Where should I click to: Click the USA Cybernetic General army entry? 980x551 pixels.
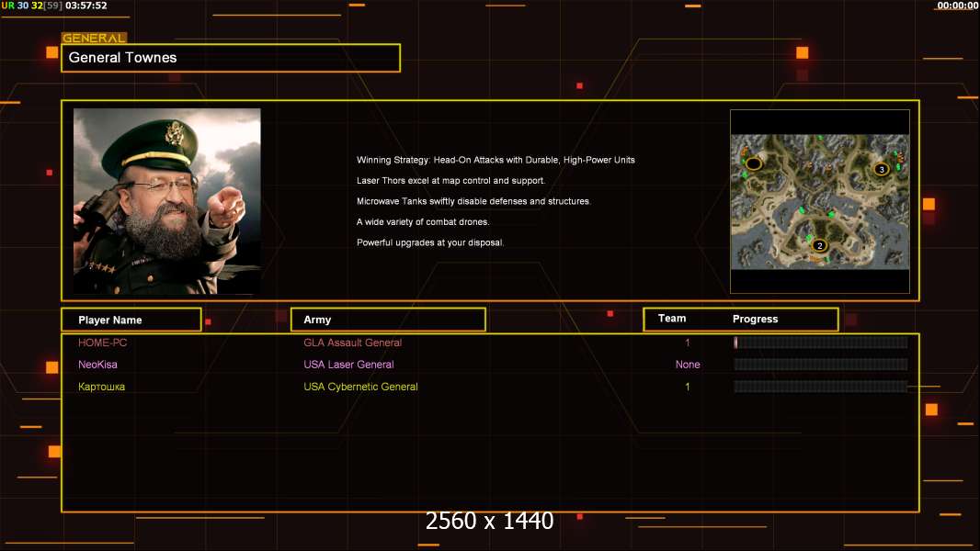click(360, 387)
